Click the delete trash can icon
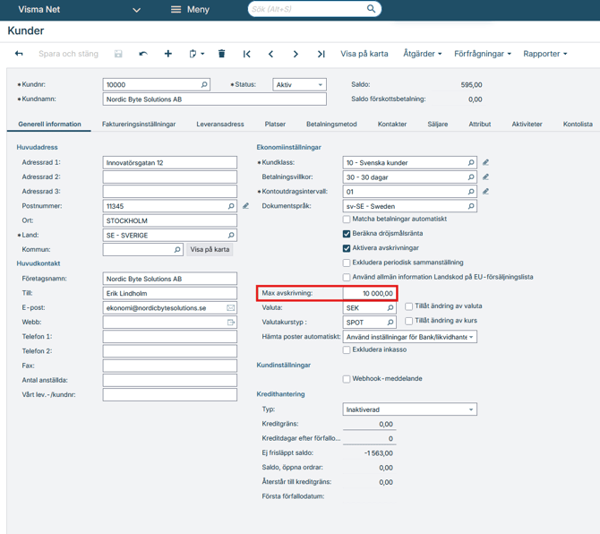Viewport: 600px width, 534px height. (x=222, y=54)
